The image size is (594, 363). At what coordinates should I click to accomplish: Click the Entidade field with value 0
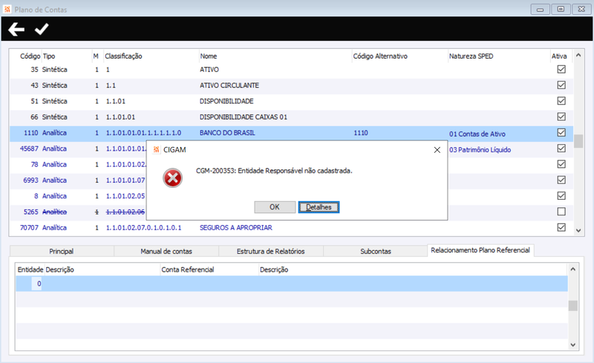pos(36,284)
